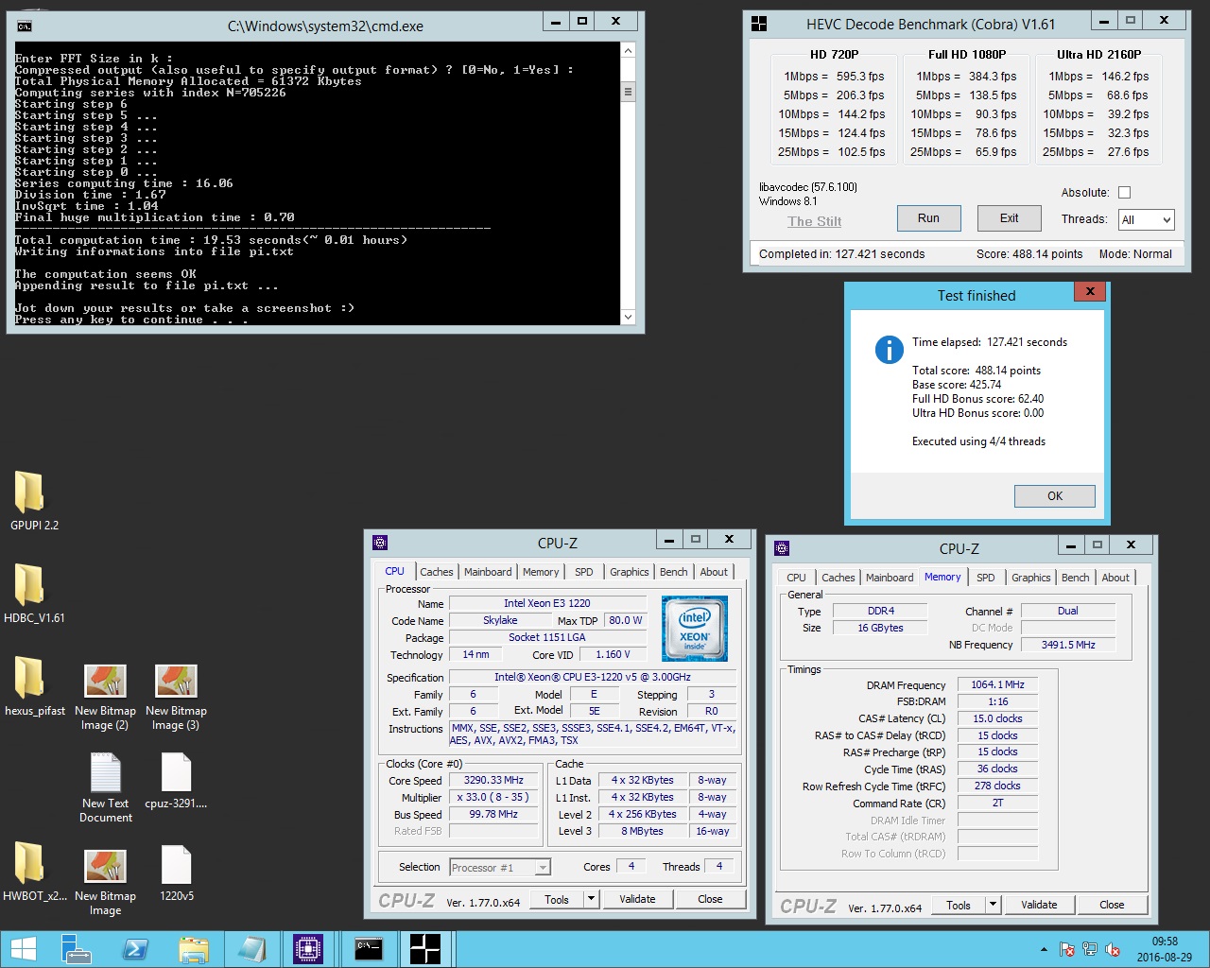Expand Tools dropdown arrow in right CPU-Z

click(993, 905)
